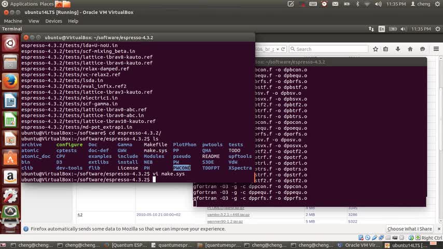Click the VirtualBox optical disk status icon
The height and width of the screenshot is (249, 443).
click(368, 238)
